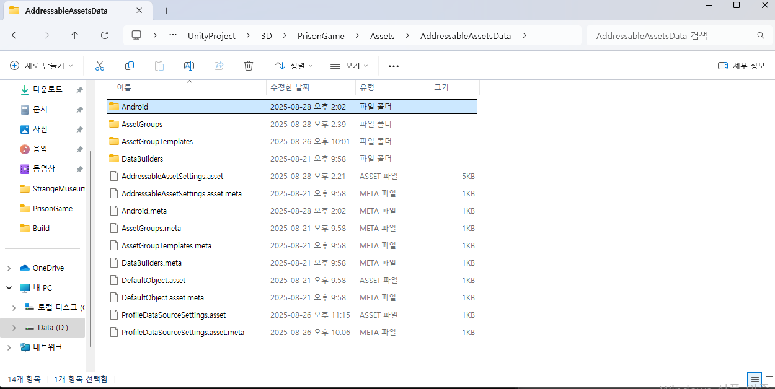775x389 pixels.
Task: Click the PC monitor icon in address bar
Action: (x=136, y=35)
